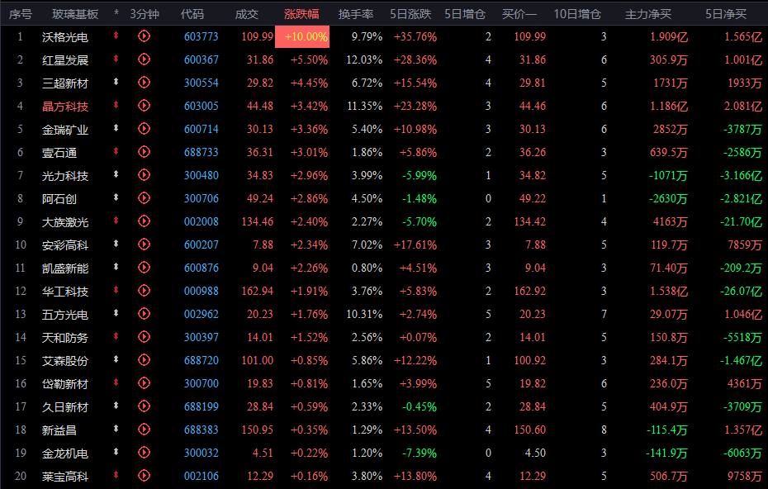Click the -21.70亿 five-day net value

[741, 221]
